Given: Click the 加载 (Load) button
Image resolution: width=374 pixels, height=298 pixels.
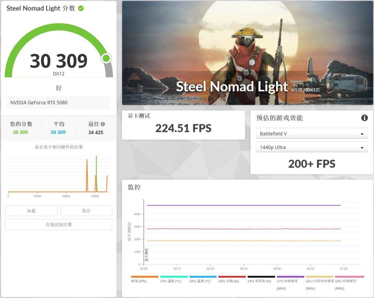Looking at the screenshot, I should click(x=31, y=210).
